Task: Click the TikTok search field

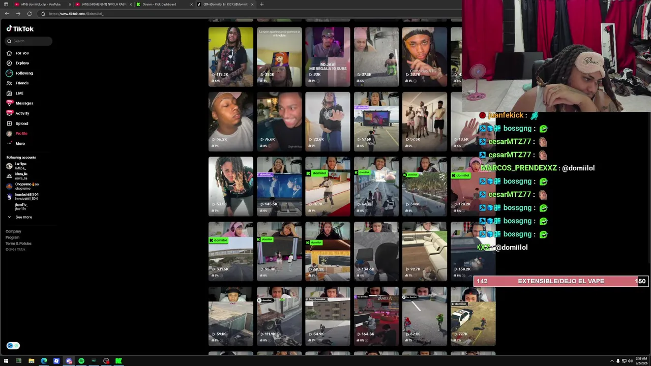Action: click(x=28, y=41)
